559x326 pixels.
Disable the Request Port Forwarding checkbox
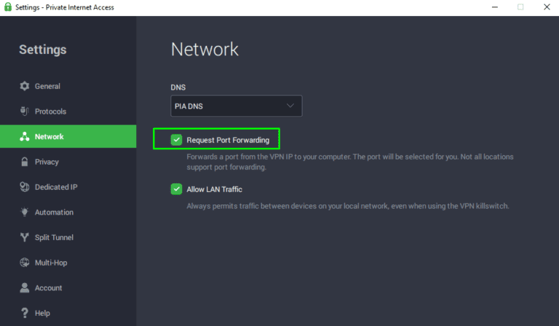pos(176,140)
